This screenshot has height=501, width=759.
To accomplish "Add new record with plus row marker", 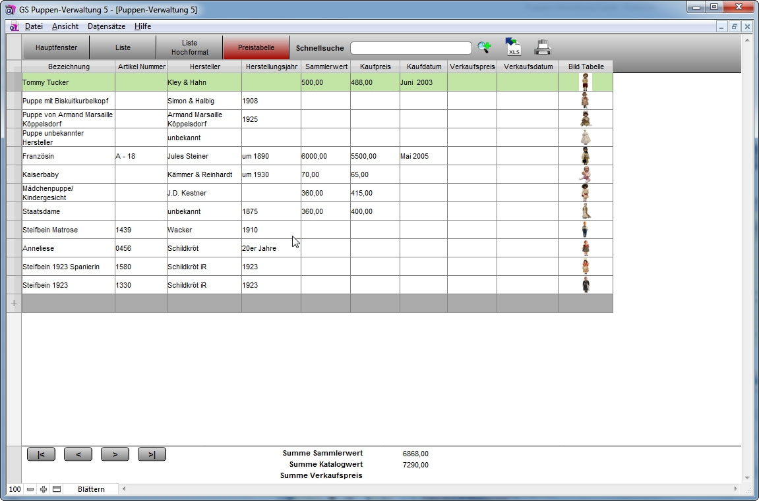I will click(14, 303).
